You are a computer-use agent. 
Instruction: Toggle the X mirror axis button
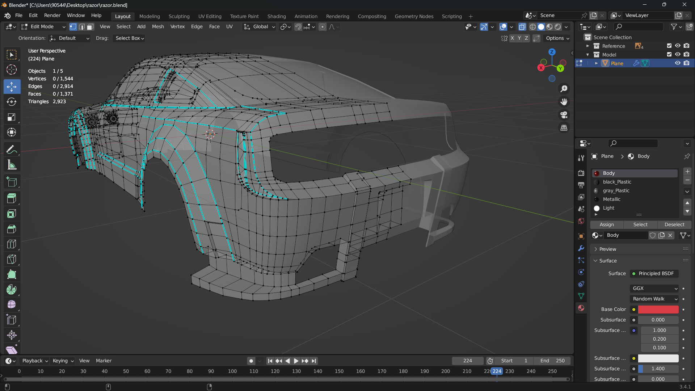coord(512,38)
